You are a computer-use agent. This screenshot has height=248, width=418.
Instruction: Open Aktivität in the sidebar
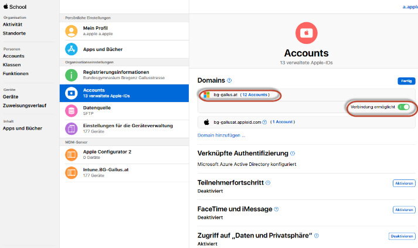(x=12, y=25)
